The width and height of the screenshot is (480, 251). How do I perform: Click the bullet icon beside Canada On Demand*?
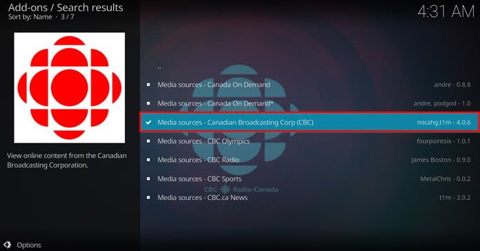click(148, 103)
